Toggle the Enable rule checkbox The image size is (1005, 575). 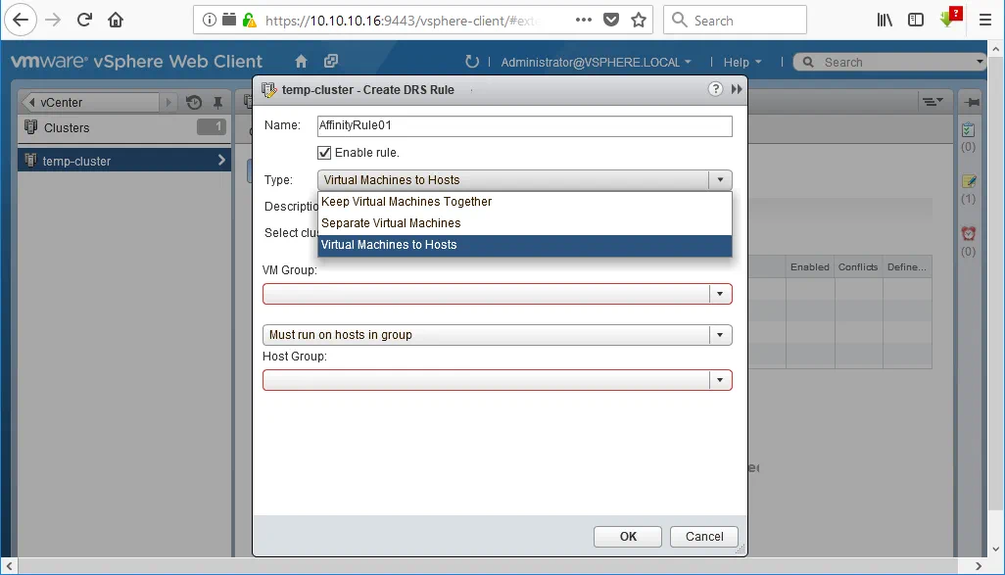pos(324,153)
